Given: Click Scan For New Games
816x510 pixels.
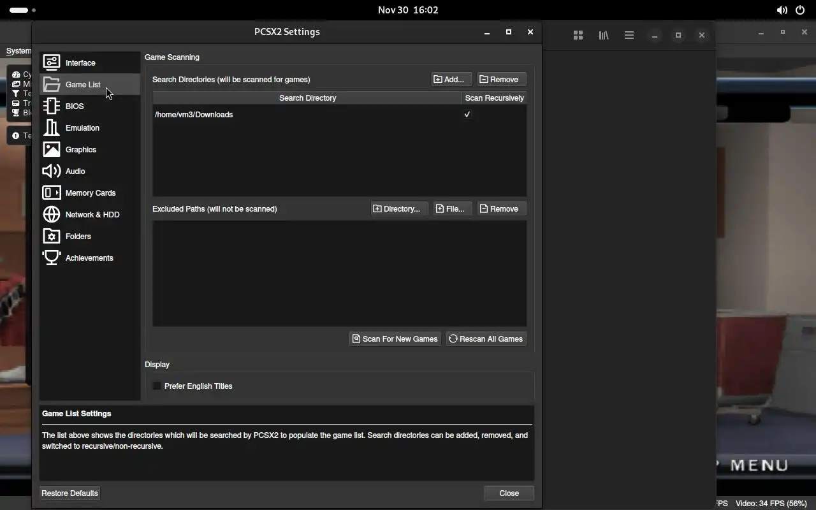Looking at the screenshot, I should point(395,339).
